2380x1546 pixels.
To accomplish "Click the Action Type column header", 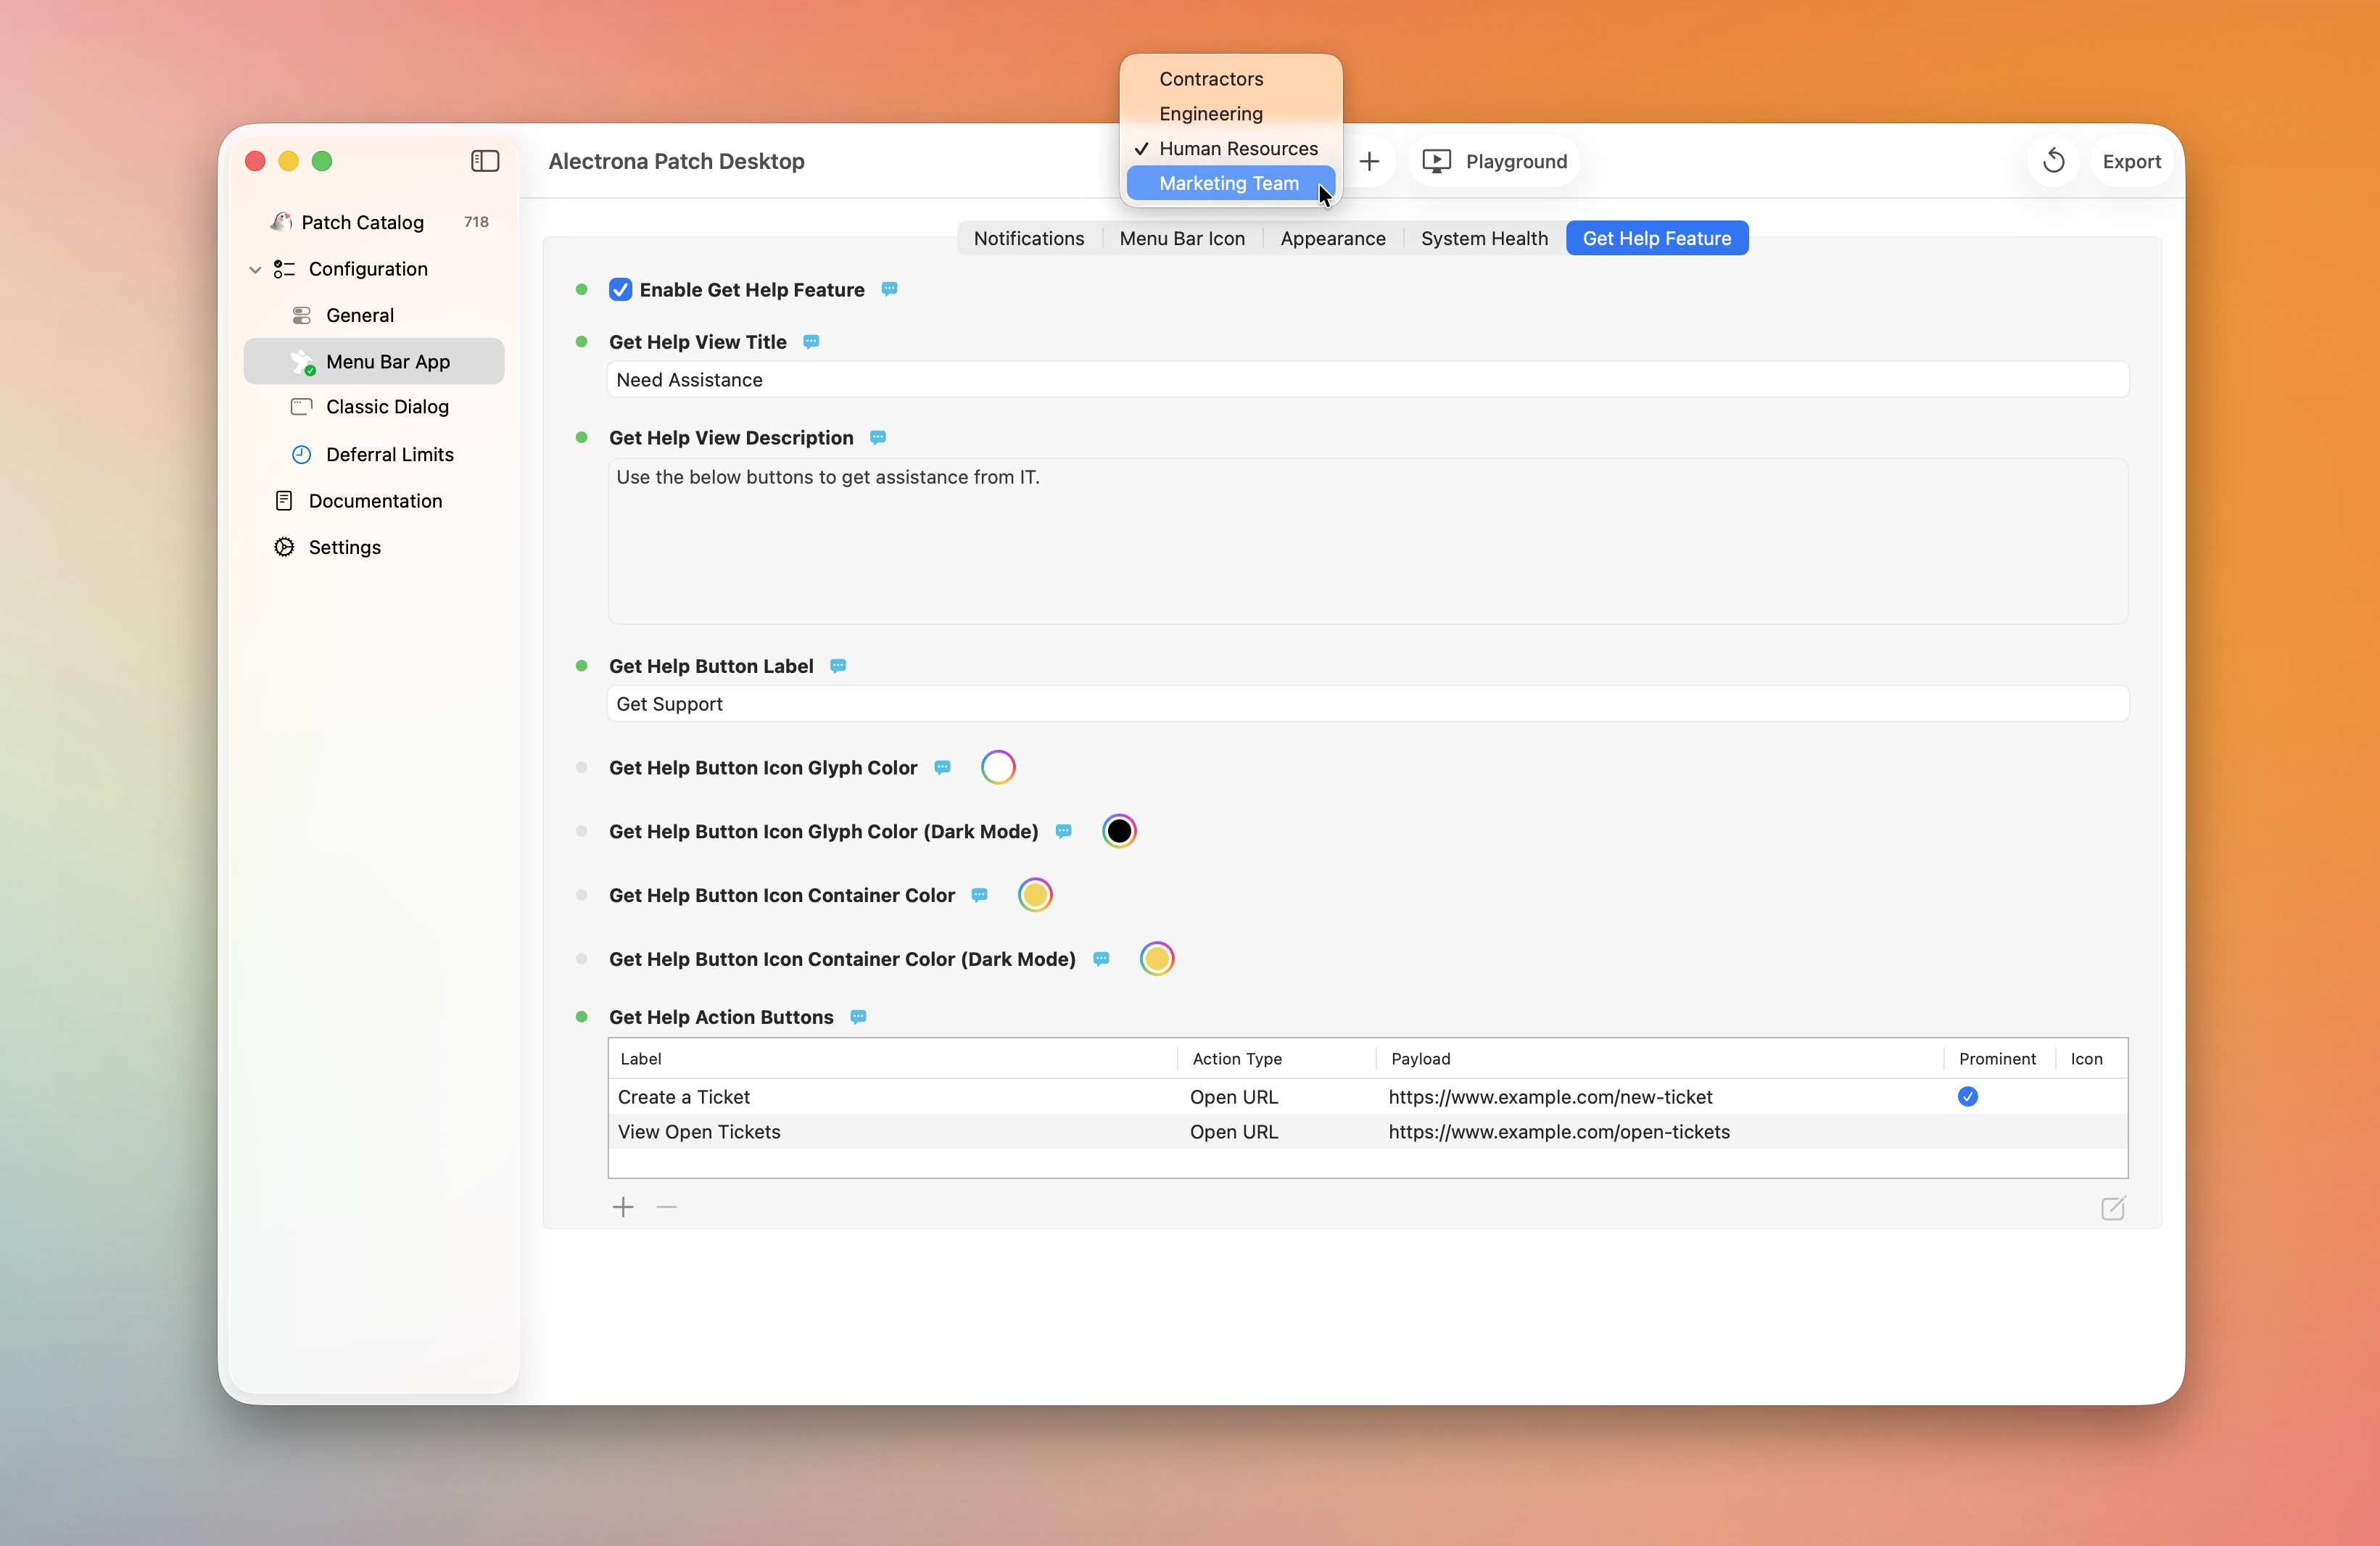I will tap(1277, 1059).
